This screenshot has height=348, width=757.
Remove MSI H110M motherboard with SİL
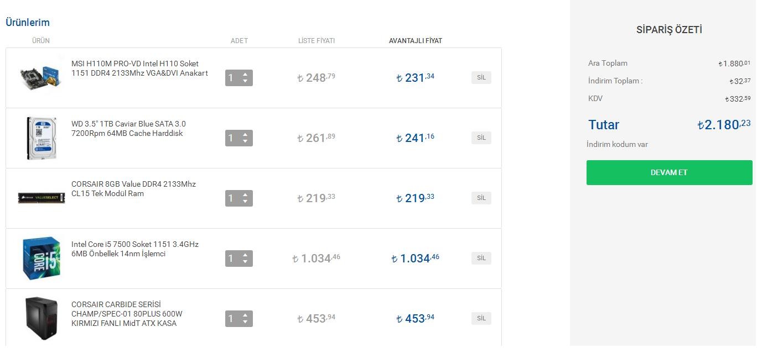coord(481,78)
